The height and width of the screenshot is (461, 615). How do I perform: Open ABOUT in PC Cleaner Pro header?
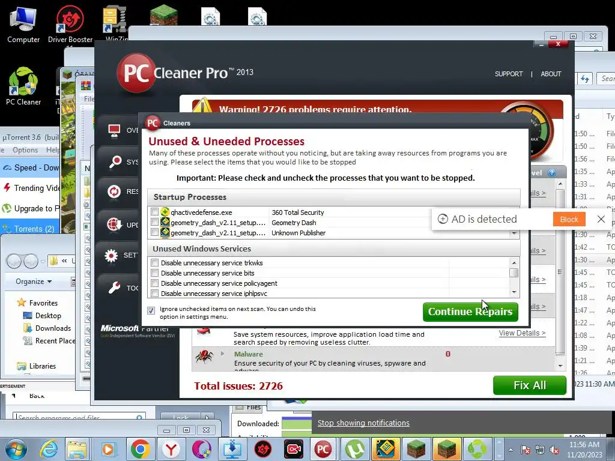coord(551,74)
